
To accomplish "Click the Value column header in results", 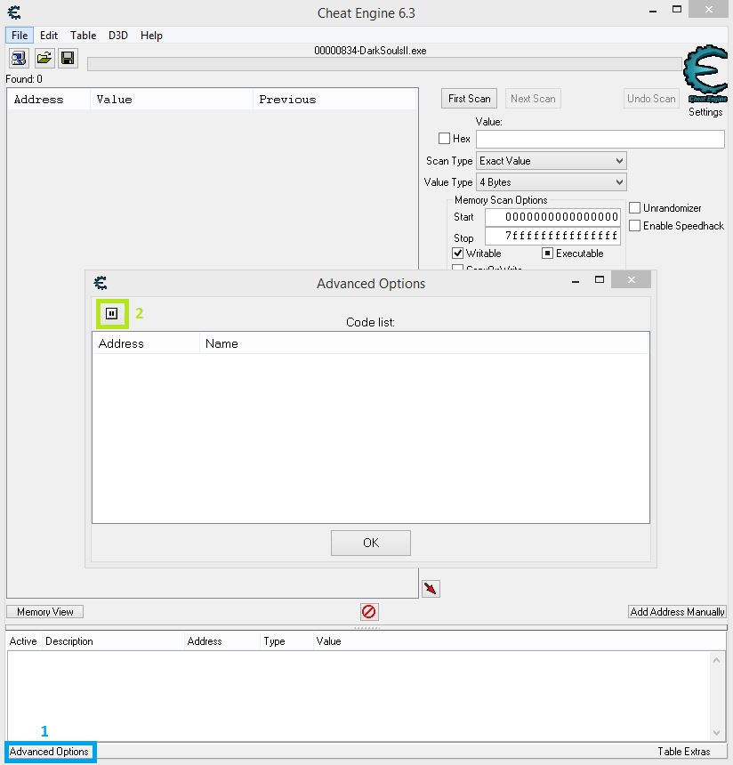I will click(172, 100).
